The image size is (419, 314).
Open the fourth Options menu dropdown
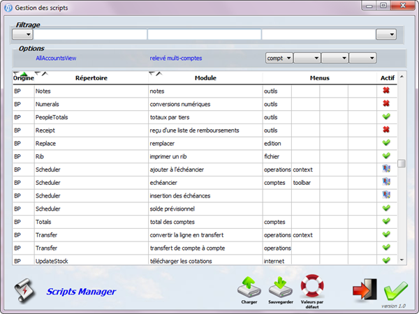coord(362,58)
